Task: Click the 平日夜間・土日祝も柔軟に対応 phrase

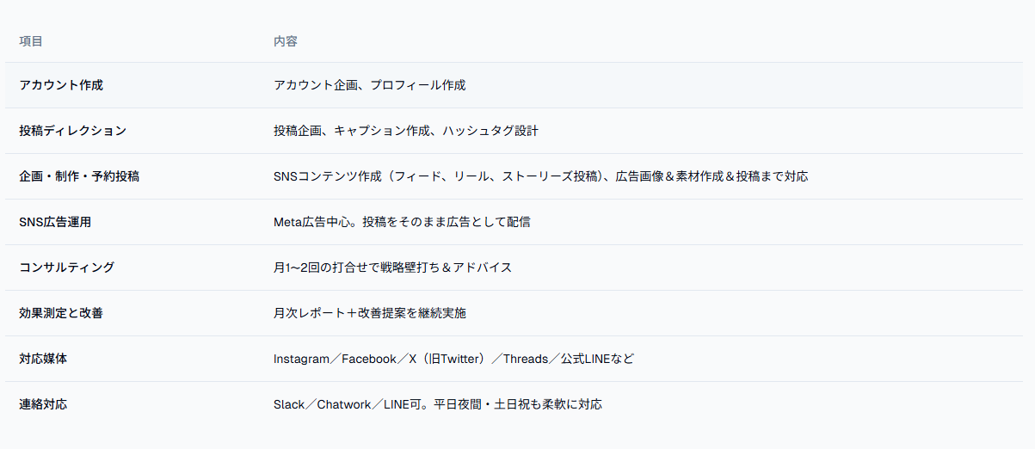Action: click(x=518, y=404)
